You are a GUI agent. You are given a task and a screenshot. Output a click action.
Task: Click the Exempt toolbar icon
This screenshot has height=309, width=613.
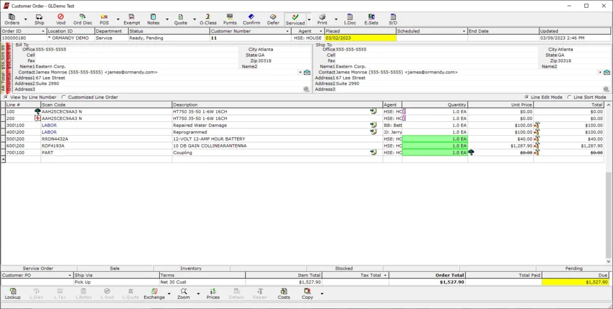pyautogui.click(x=132, y=19)
